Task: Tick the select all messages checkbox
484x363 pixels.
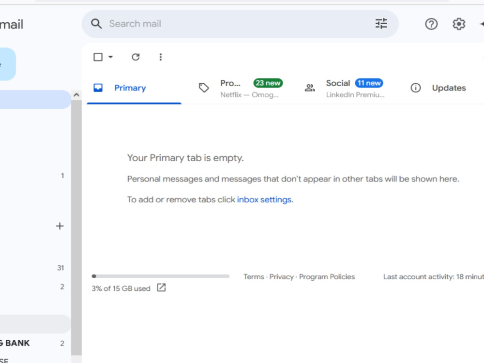Action: coord(98,57)
